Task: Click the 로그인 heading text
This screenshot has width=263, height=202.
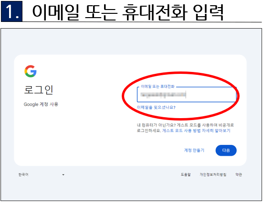Action: [39, 90]
